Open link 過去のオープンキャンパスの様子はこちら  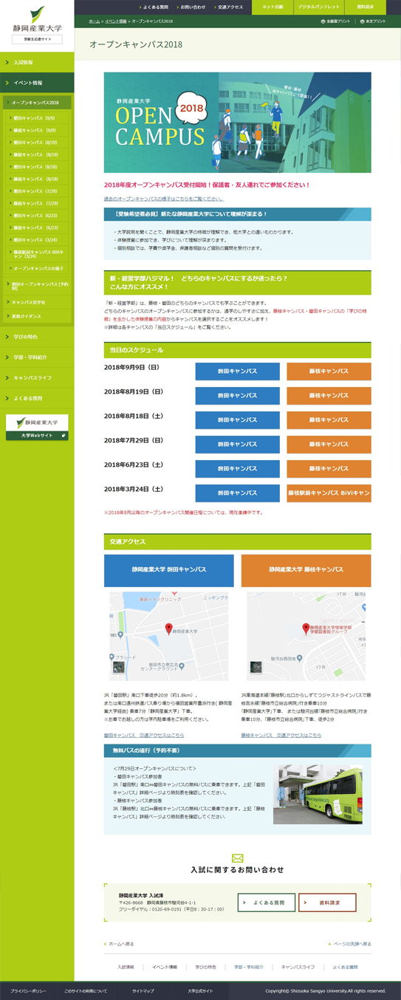(x=163, y=199)
